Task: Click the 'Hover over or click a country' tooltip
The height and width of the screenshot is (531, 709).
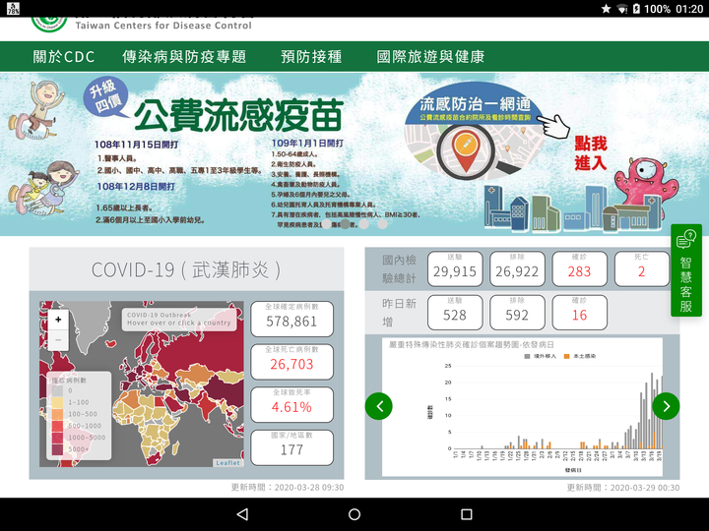Action: point(179,319)
